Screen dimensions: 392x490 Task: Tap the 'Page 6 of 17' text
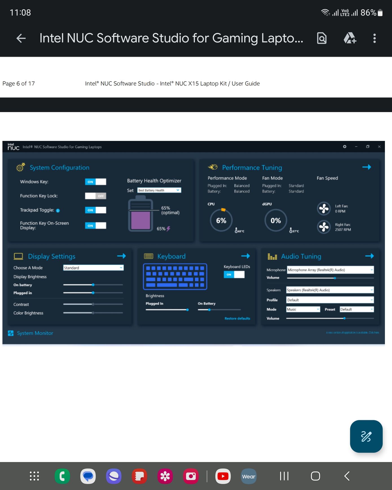click(19, 84)
